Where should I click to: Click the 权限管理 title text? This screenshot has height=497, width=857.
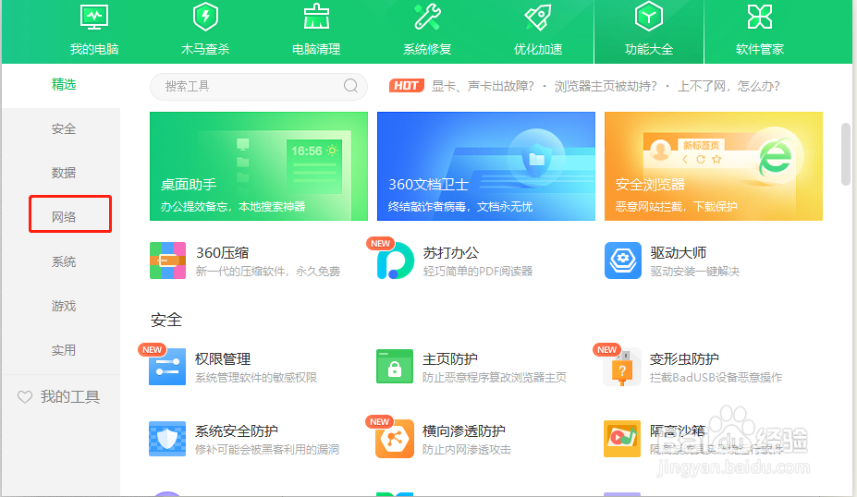[223, 358]
